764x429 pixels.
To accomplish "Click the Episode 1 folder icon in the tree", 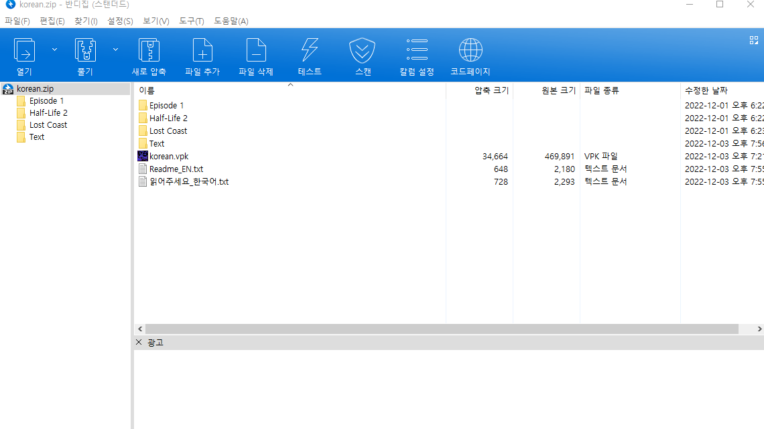I will point(21,100).
